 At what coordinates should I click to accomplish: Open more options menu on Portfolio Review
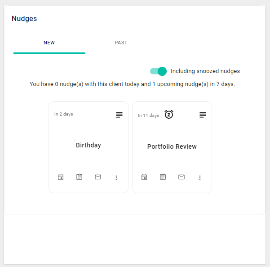point(200,177)
